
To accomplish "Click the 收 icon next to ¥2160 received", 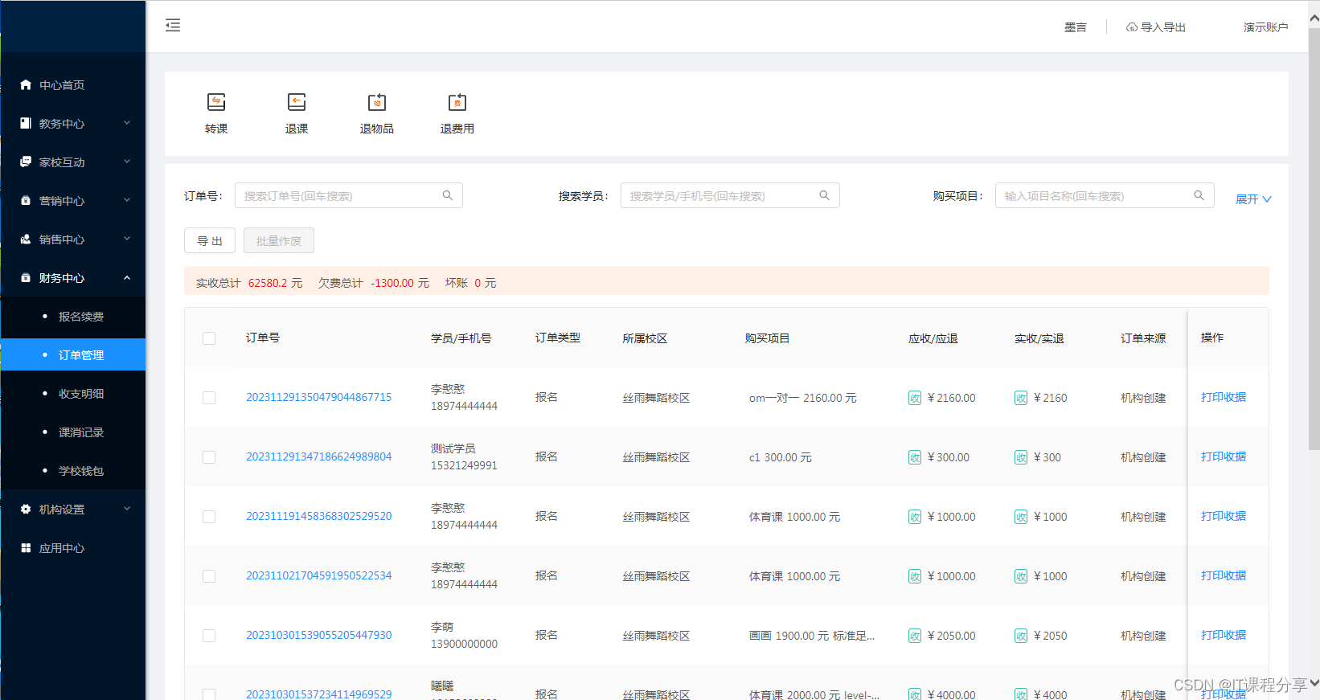I will click(1021, 398).
